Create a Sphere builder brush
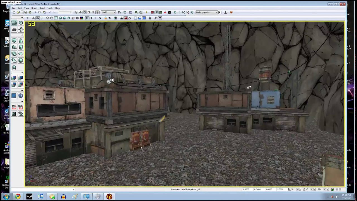This screenshot has width=357, height=201. tap(21, 60)
